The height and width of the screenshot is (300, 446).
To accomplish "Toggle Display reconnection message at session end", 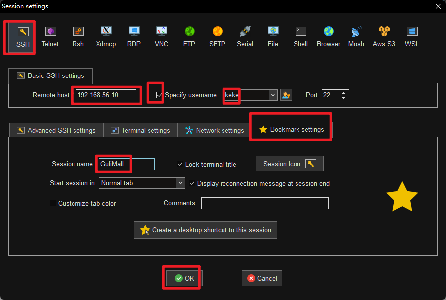I will (x=192, y=183).
